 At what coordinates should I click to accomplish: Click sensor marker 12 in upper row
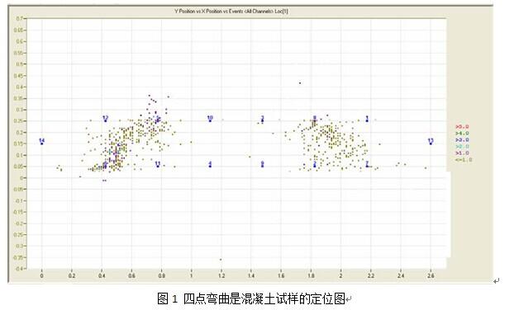click(105, 119)
